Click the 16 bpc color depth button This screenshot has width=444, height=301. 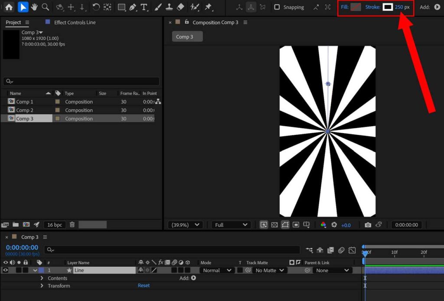[54, 225]
